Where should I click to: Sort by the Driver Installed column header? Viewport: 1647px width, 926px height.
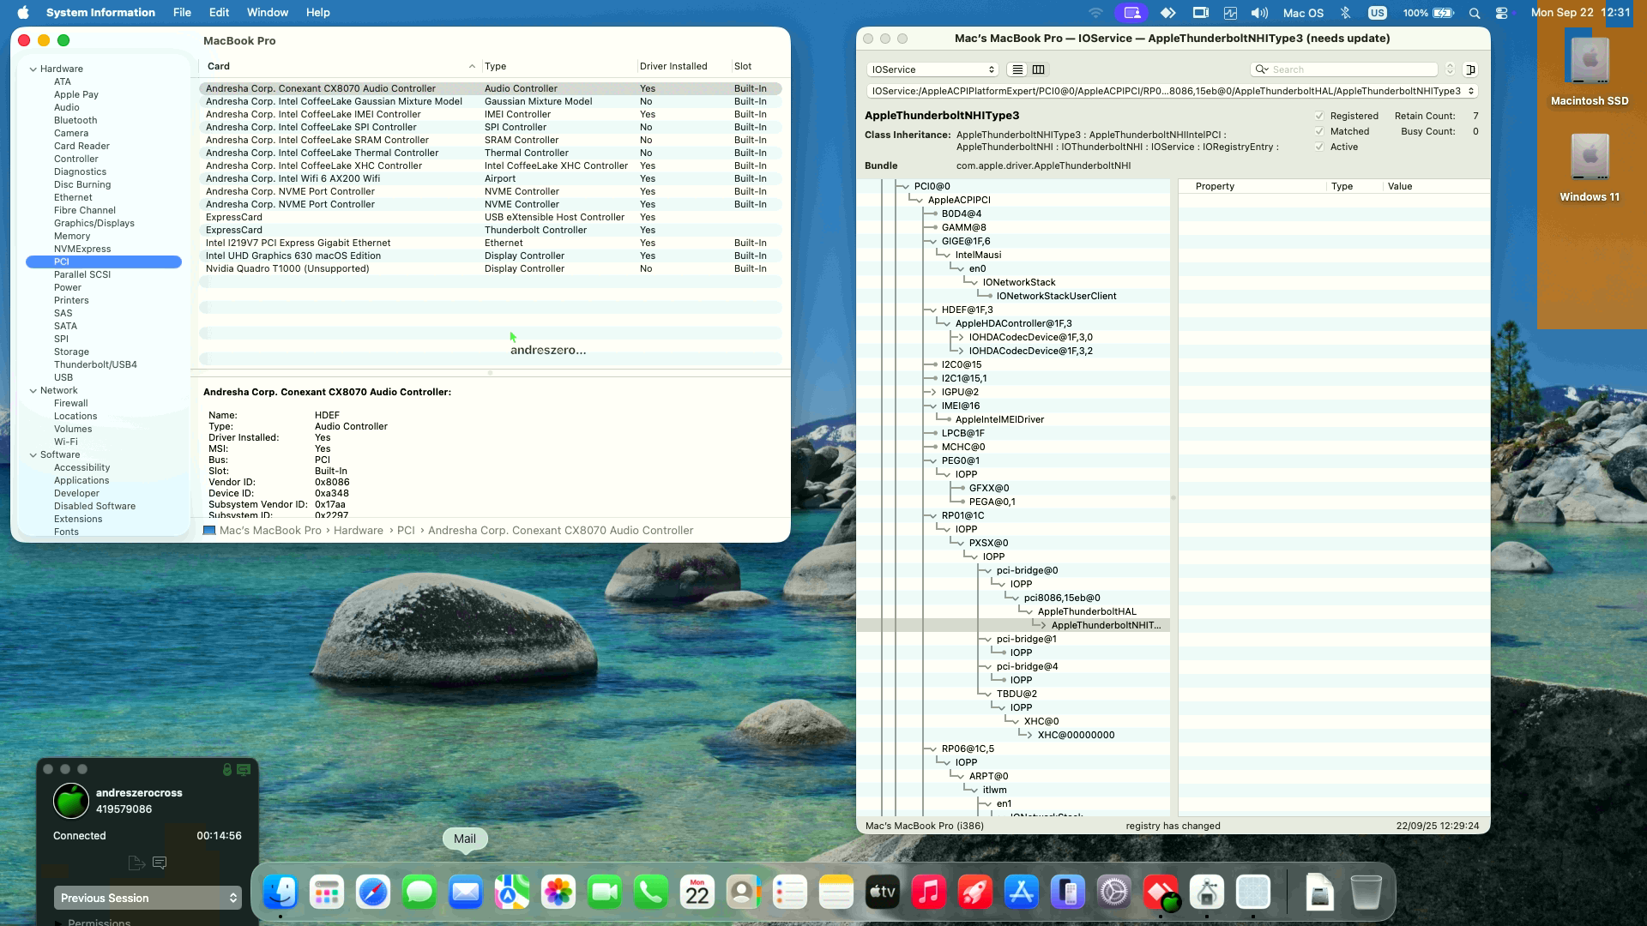click(683, 66)
